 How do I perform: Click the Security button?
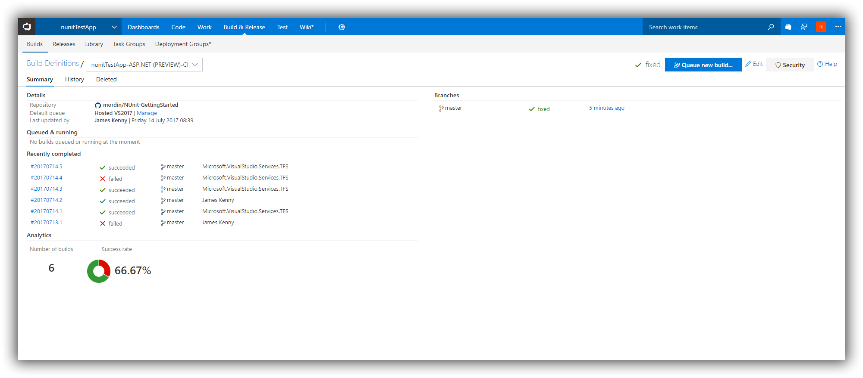[790, 65]
